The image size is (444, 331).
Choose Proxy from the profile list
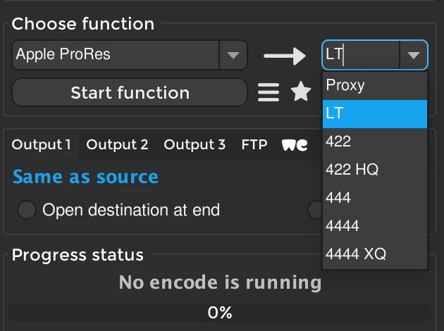[375, 85]
